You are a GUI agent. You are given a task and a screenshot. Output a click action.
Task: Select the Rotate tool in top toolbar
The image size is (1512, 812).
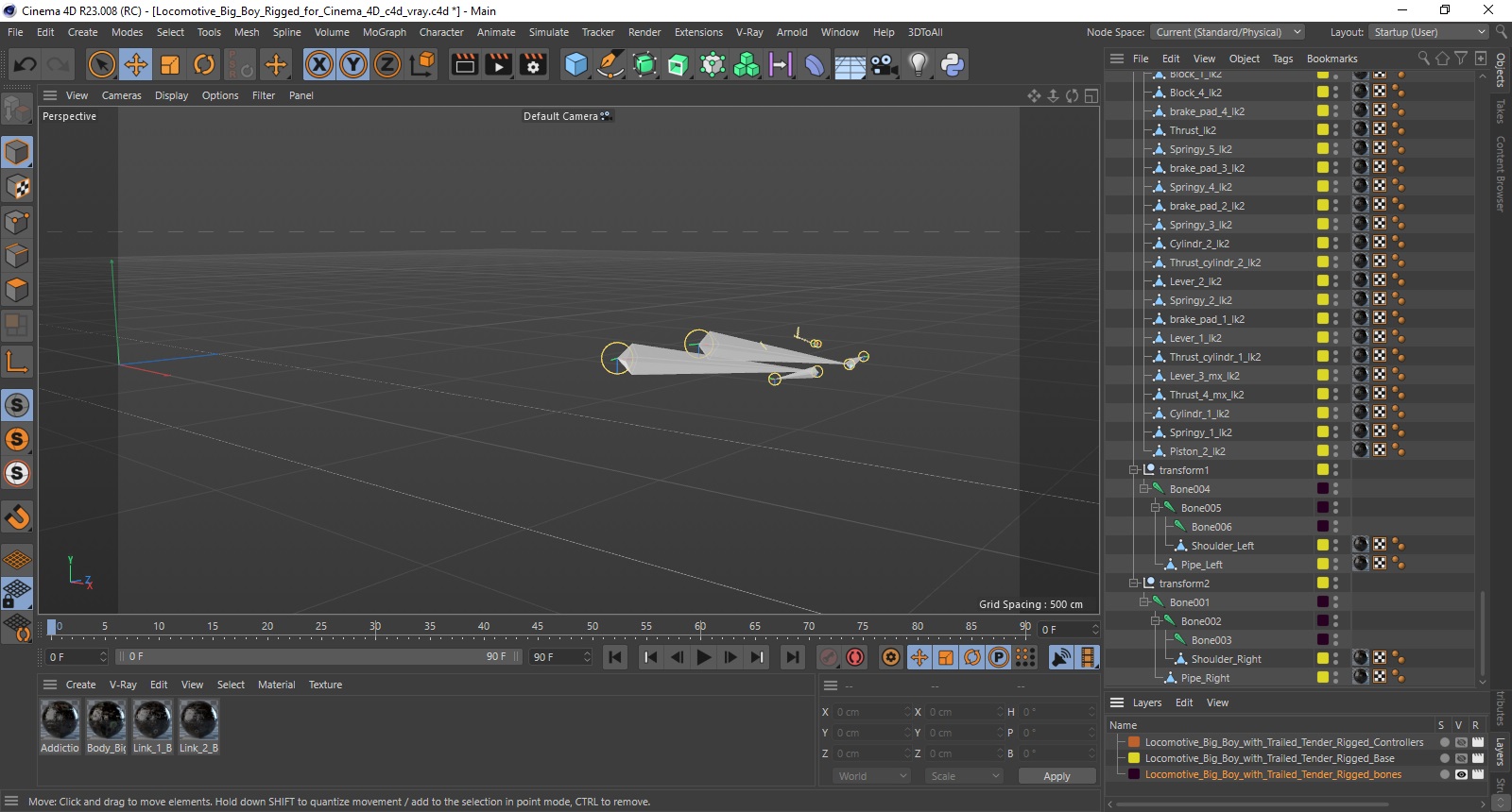coord(204,64)
